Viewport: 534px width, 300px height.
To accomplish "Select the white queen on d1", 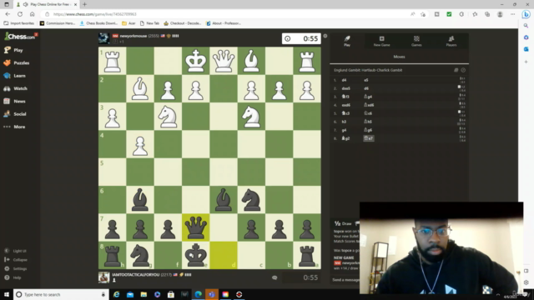I will coord(224,61).
